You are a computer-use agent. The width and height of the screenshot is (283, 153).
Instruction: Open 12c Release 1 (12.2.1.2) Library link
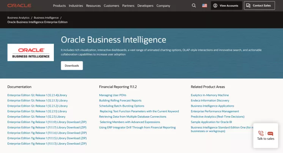pyautogui.click(x=38, y=106)
